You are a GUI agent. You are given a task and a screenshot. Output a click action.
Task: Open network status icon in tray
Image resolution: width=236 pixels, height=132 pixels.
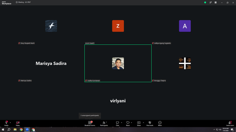(217, 129)
